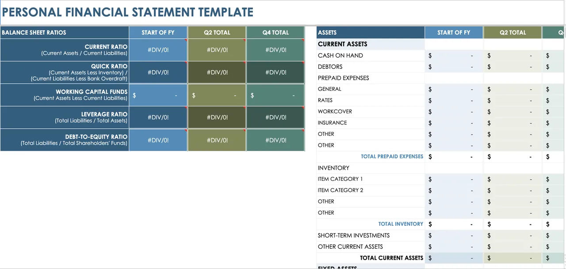This screenshot has width=566, height=269.
Task: Click General Q2 Total amount cell
Action: [513, 89]
